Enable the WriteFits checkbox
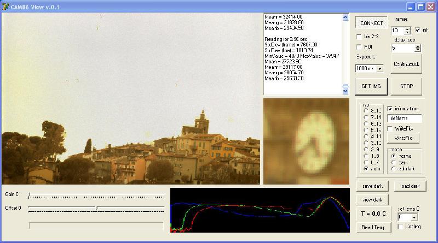 click(x=390, y=128)
